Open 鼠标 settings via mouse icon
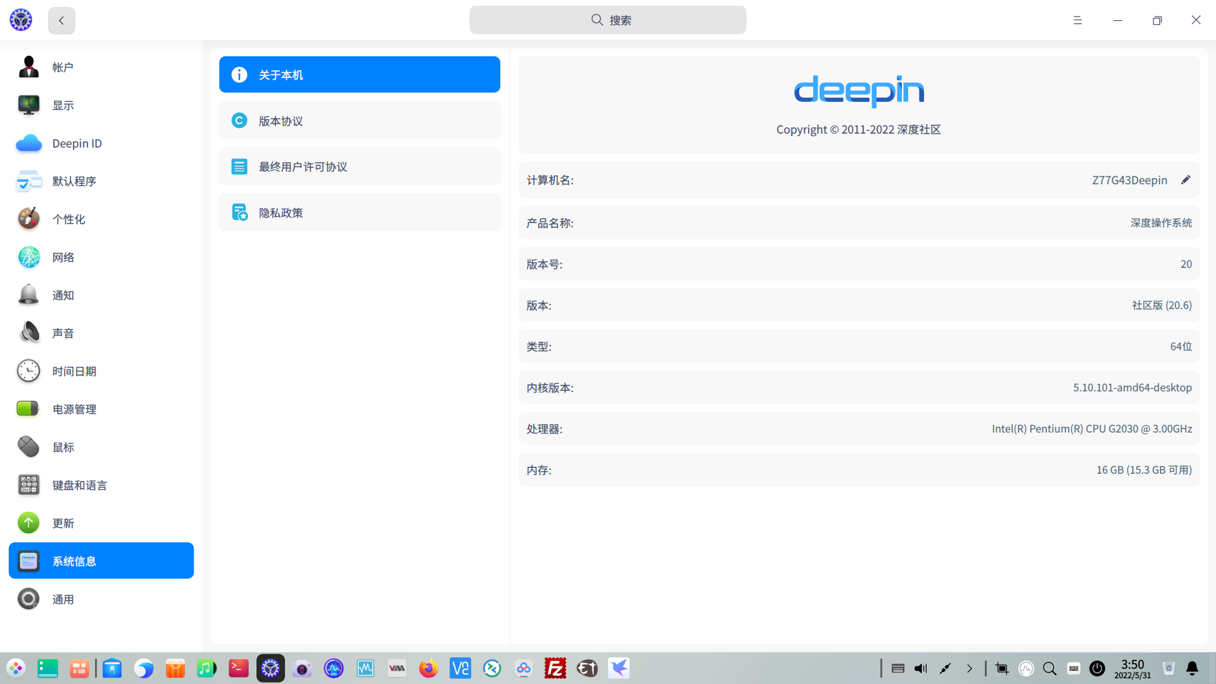 (28, 446)
